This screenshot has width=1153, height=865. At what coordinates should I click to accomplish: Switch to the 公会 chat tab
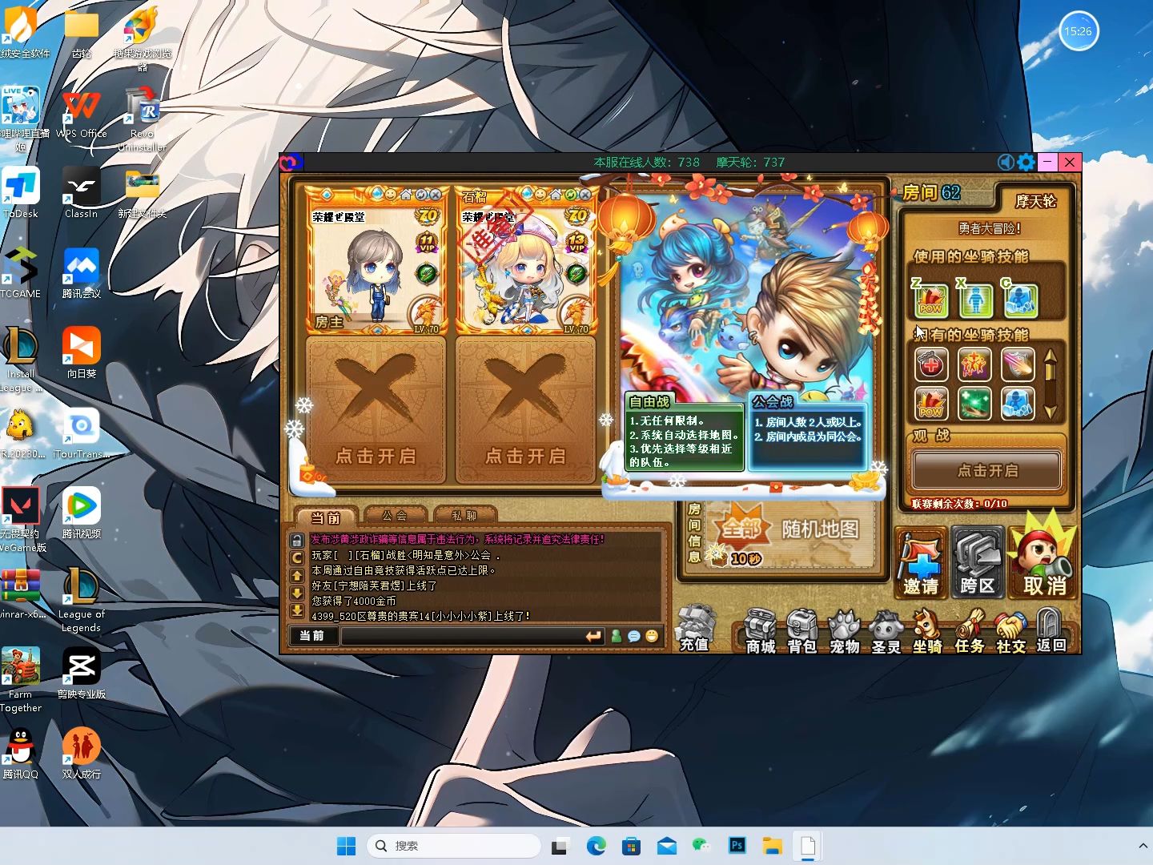[x=395, y=515]
